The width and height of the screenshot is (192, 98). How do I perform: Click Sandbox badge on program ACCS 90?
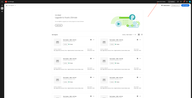(112, 44)
